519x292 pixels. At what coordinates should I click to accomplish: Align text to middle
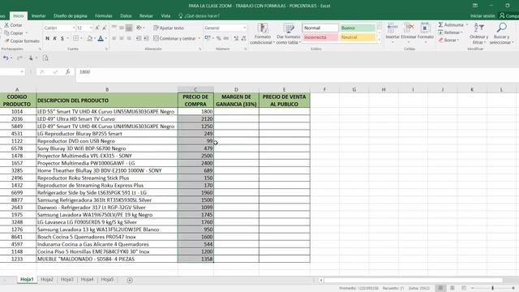tap(122, 28)
